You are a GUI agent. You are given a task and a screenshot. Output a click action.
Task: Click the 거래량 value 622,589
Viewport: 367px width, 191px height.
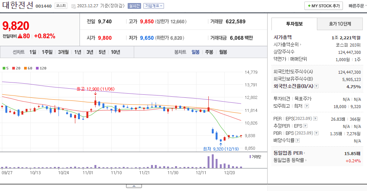[x=235, y=21]
